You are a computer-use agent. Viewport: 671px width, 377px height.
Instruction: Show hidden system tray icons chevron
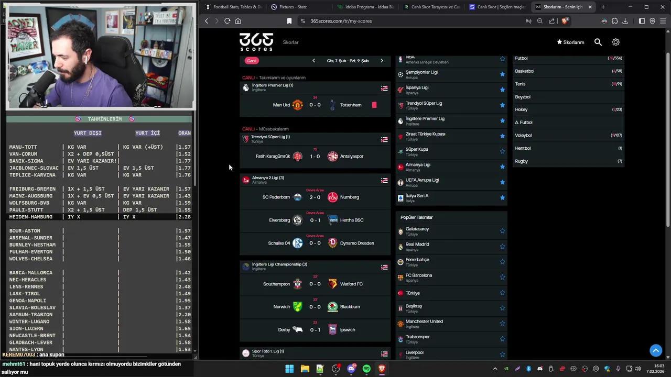495,369
